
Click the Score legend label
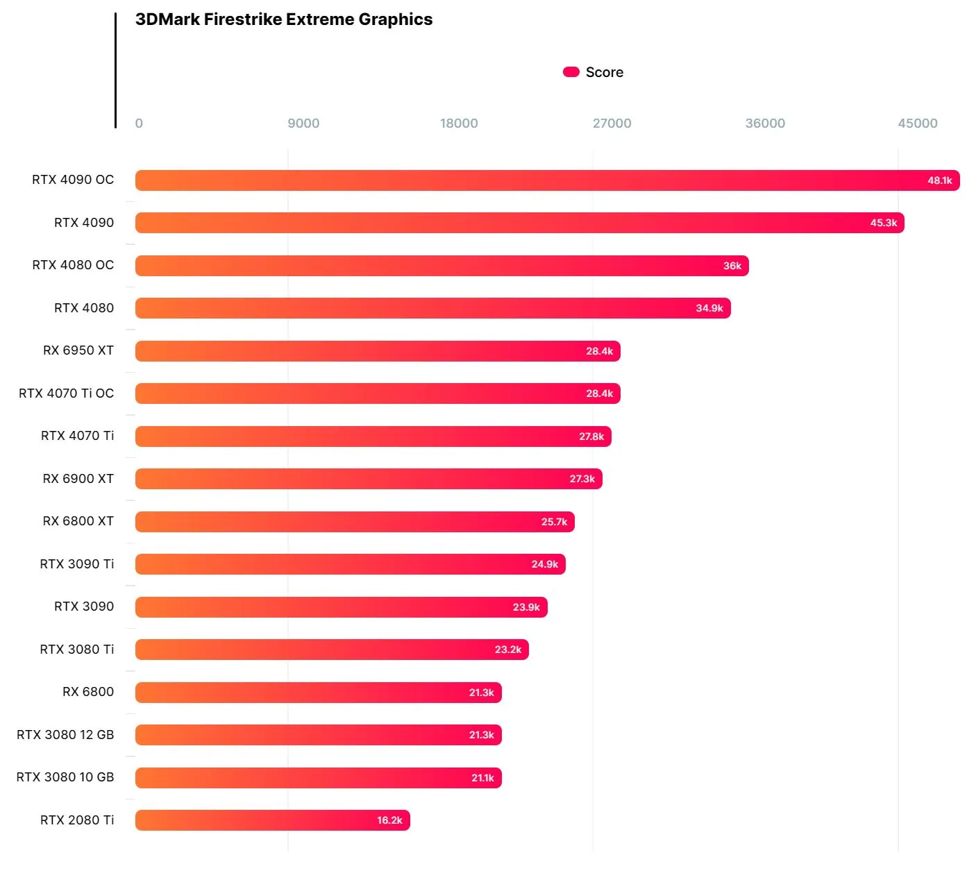pyautogui.click(x=604, y=72)
